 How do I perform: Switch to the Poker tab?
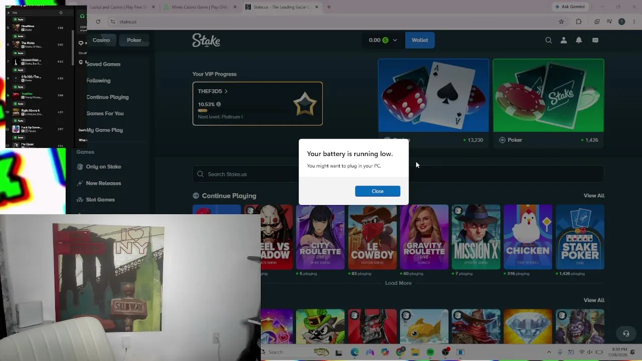(134, 40)
